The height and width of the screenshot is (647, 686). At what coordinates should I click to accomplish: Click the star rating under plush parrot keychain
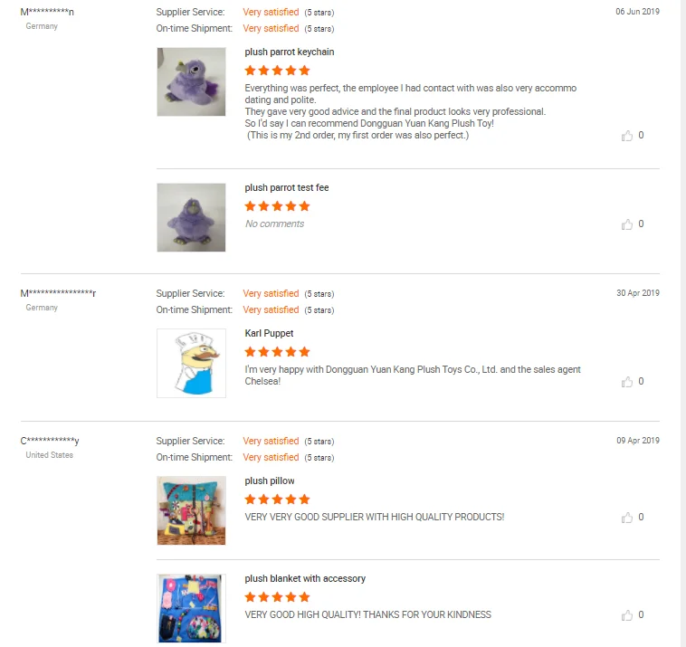click(x=277, y=71)
